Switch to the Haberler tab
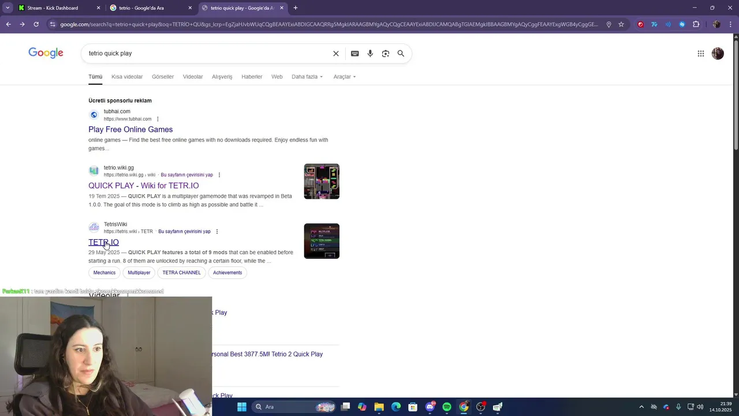The width and height of the screenshot is (739, 416). pos(252,77)
